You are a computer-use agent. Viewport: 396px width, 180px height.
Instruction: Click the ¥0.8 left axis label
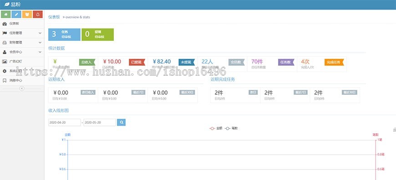(62, 154)
